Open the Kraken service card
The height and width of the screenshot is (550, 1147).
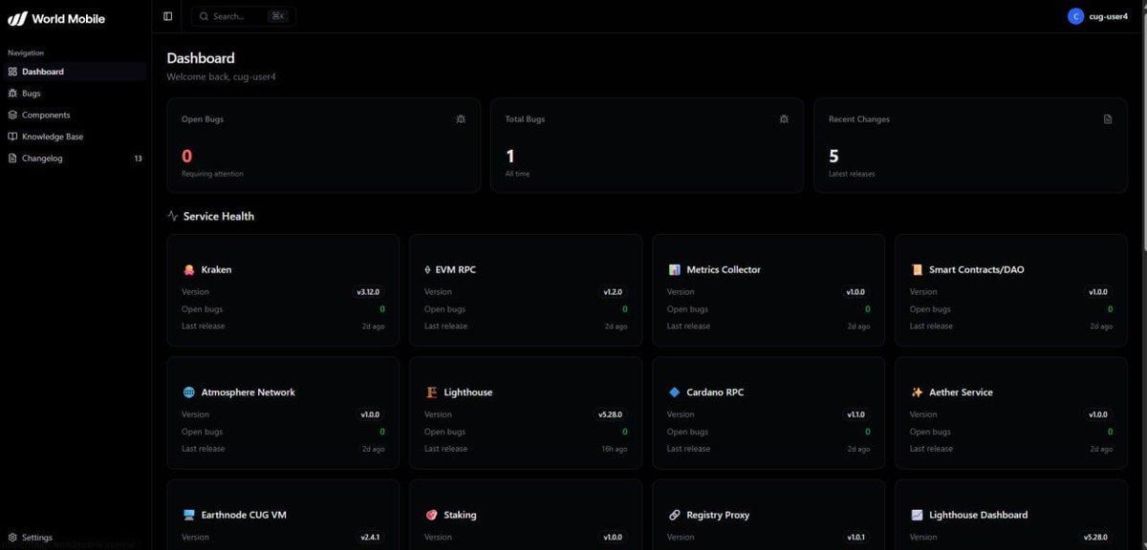283,290
